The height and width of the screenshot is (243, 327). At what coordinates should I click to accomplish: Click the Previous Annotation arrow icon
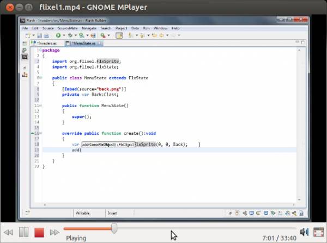coord(143,35)
